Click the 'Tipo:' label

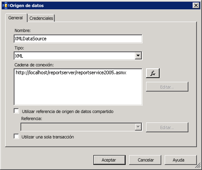19,48
